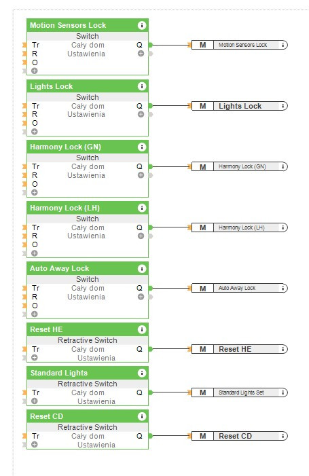Screen dimensions: 309x476
Task: Click the Harmony Lock (LH) block title
Action: [x=65, y=208]
